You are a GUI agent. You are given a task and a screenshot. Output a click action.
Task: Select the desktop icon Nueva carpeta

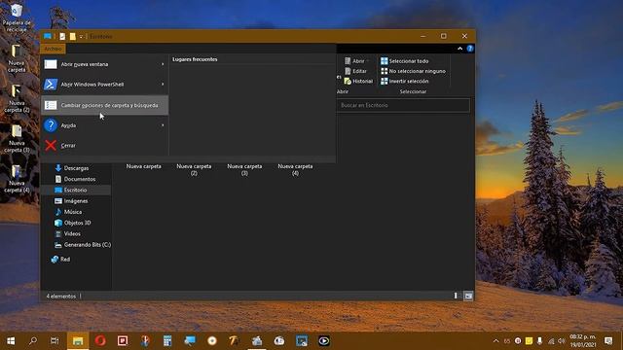17,58
